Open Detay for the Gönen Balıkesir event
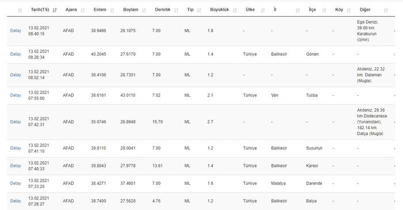The width and height of the screenshot is (403, 210). 16,55
